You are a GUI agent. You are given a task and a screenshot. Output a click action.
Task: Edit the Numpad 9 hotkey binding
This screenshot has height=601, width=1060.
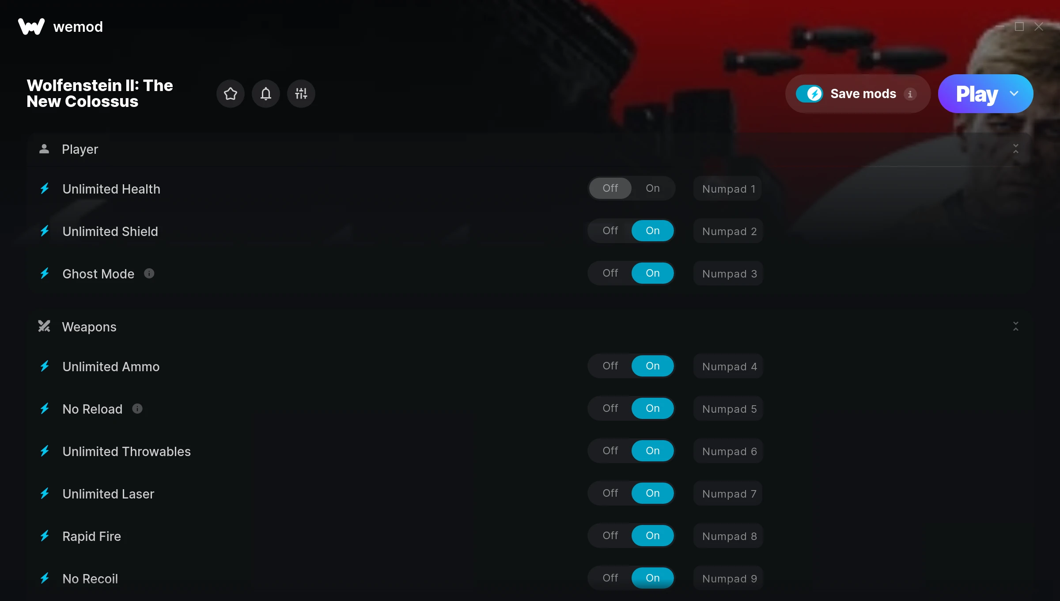pos(729,578)
